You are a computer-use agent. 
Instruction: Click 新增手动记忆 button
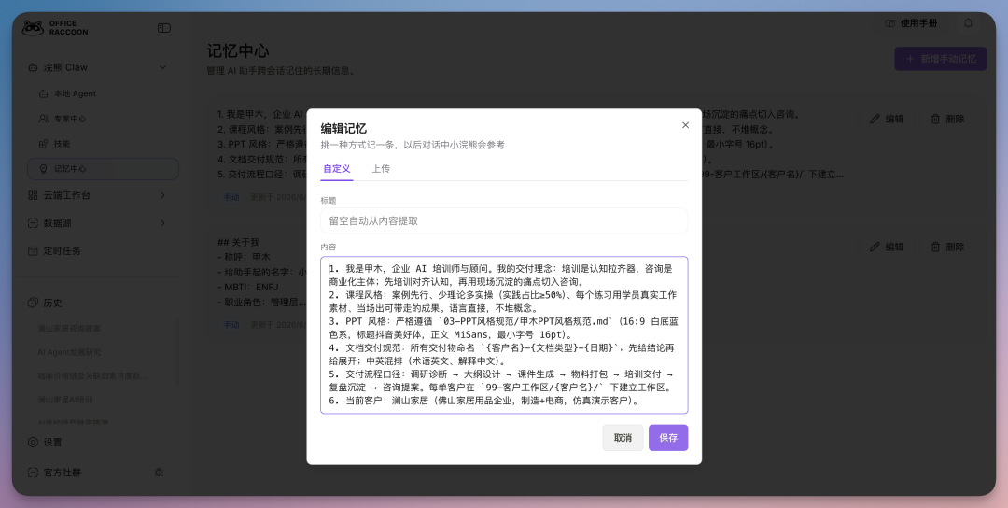[x=941, y=59]
